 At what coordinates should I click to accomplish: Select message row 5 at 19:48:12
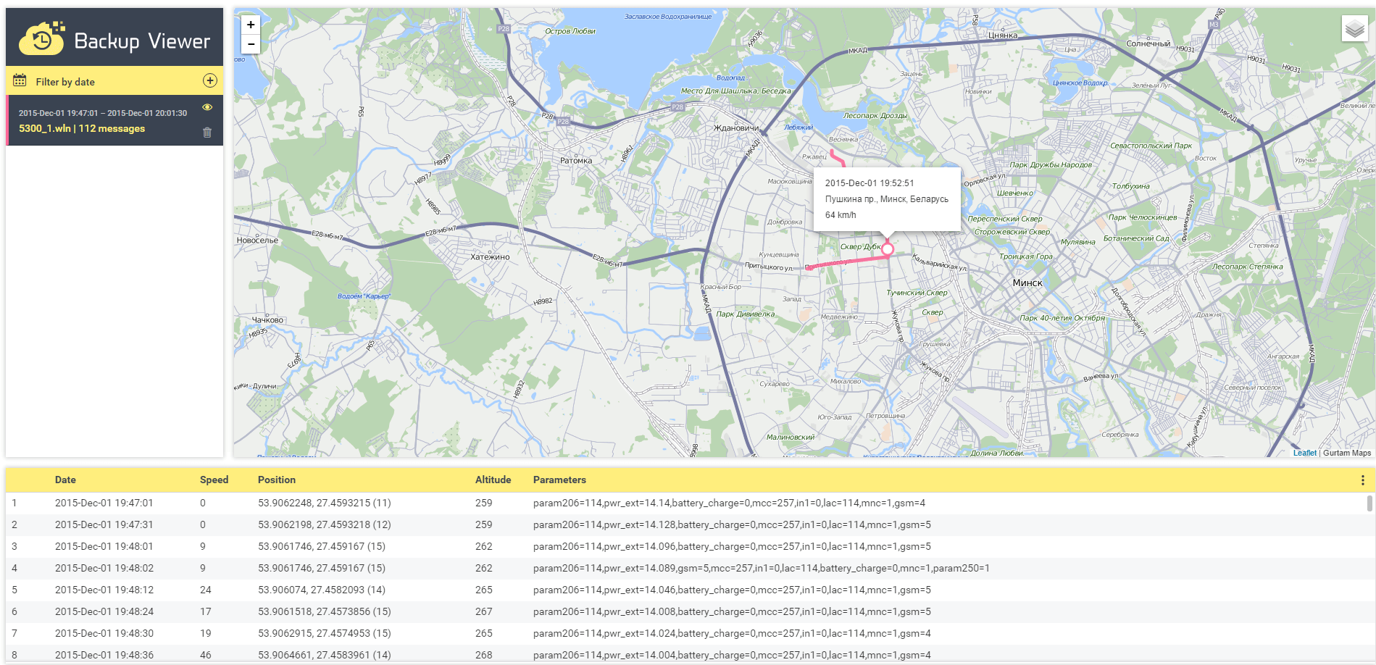point(104,590)
